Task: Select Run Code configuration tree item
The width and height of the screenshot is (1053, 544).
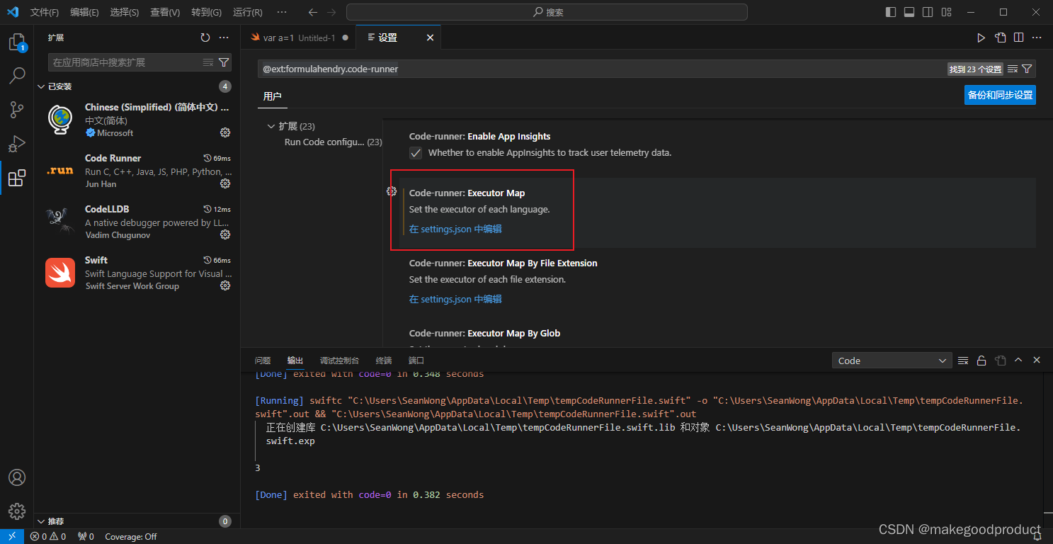Action: coord(333,142)
